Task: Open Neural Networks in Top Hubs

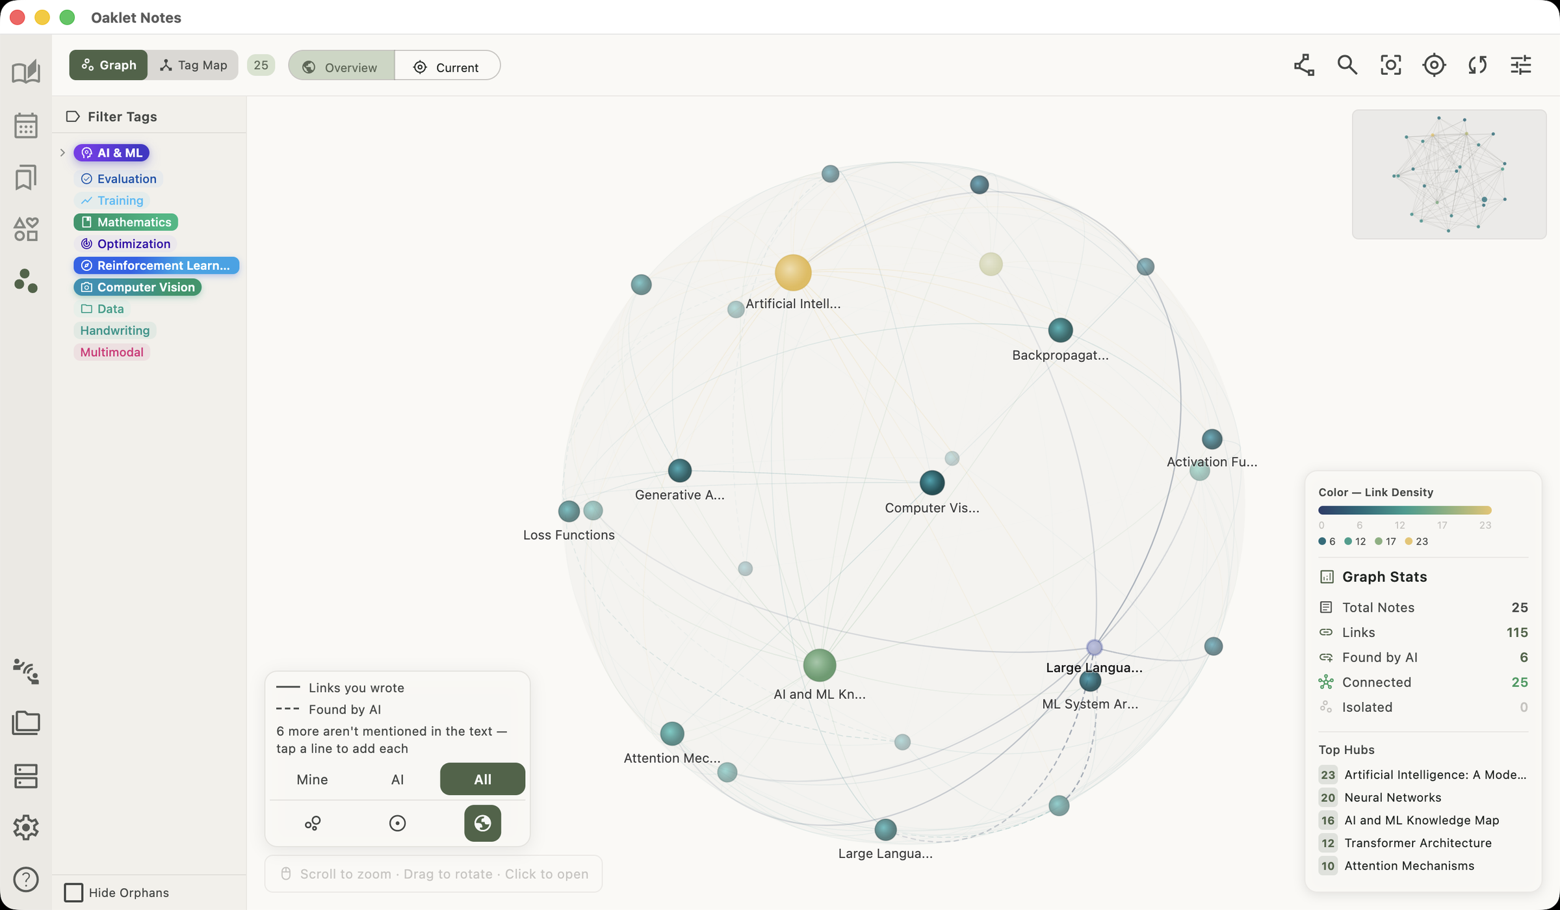Action: pos(1392,798)
